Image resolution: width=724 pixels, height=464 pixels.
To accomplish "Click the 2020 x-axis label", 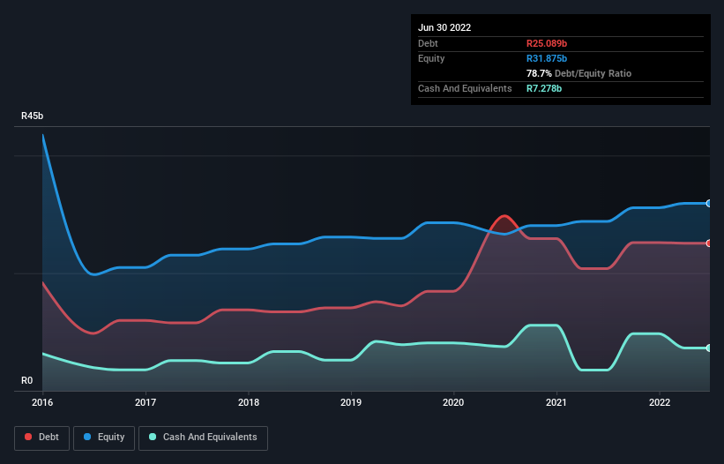I will (x=453, y=402).
